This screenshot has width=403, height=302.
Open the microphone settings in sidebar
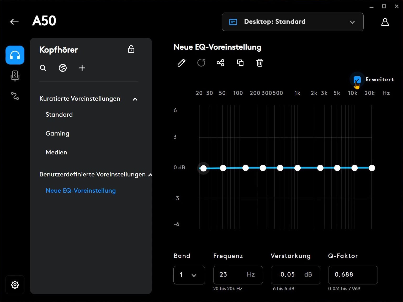(x=15, y=76)
